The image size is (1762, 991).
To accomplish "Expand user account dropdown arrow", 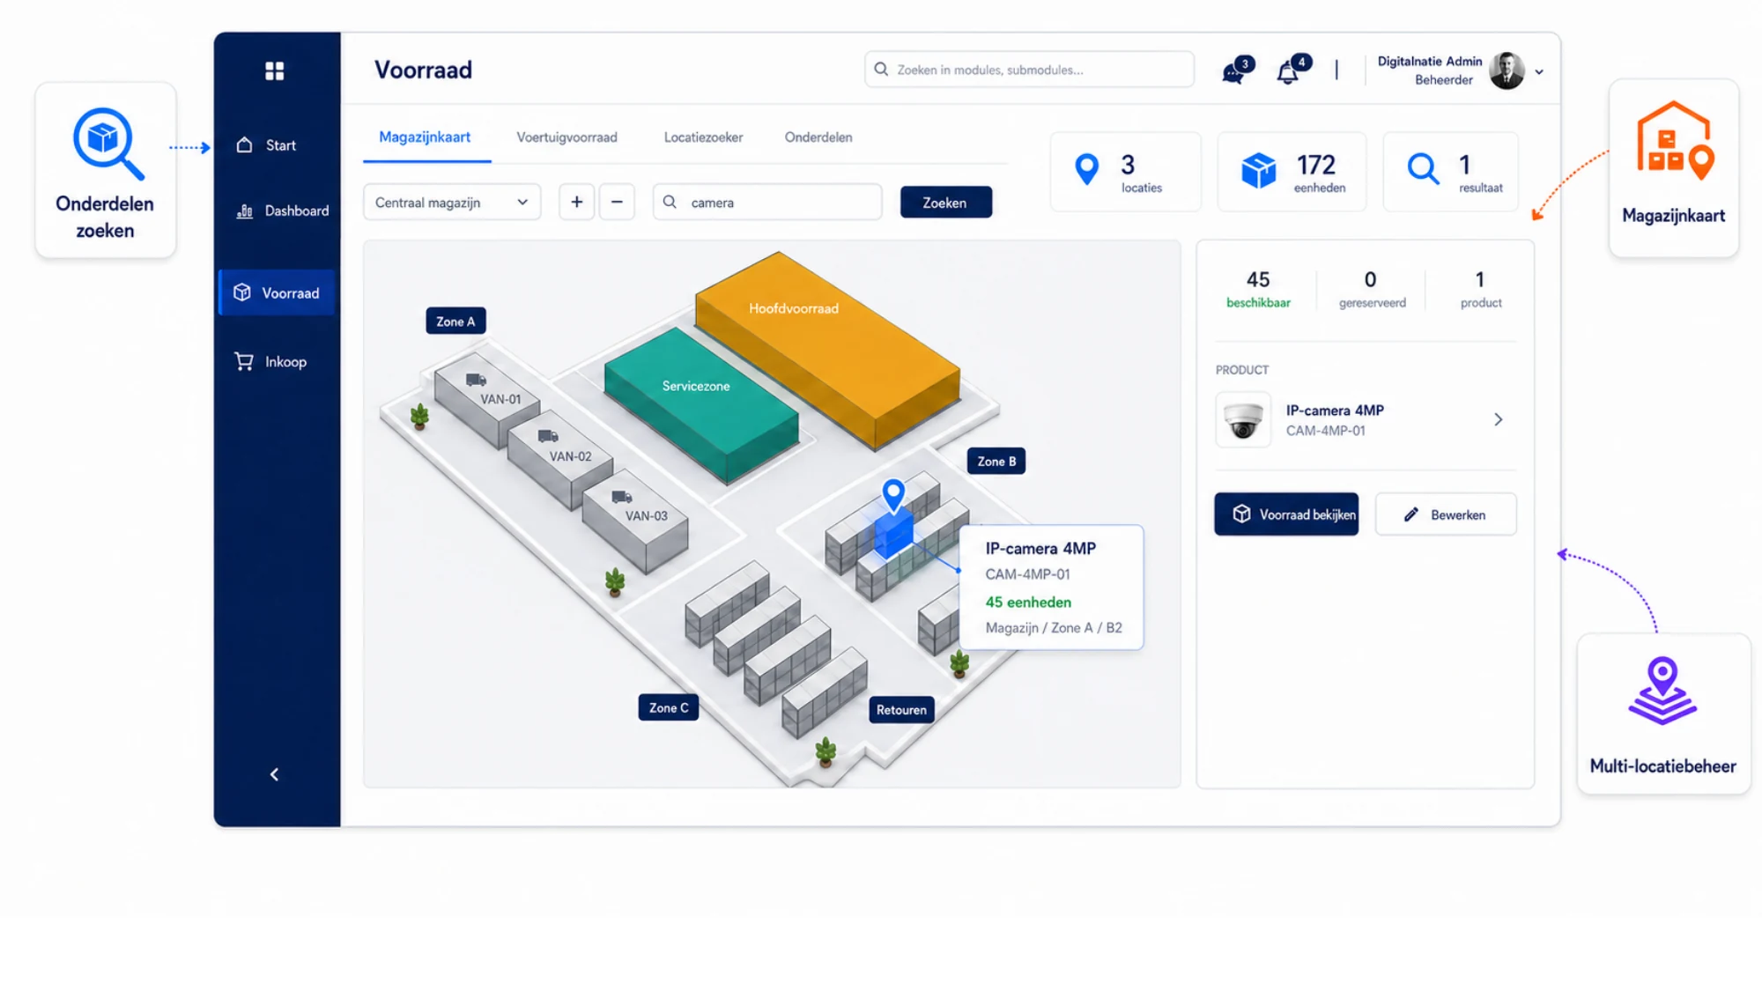I will coord(1539,72).
